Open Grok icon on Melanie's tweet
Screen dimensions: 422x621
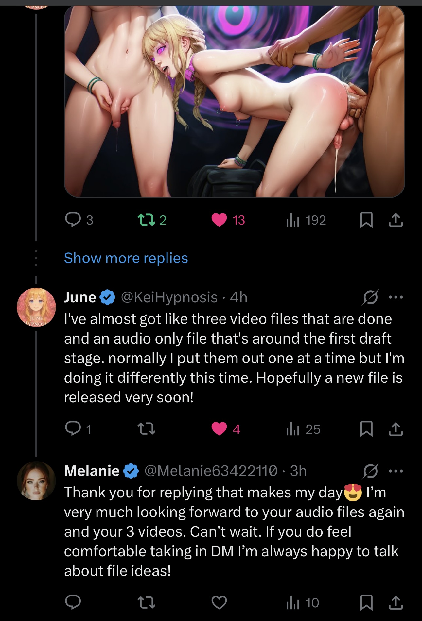click(x=370, y=471)
